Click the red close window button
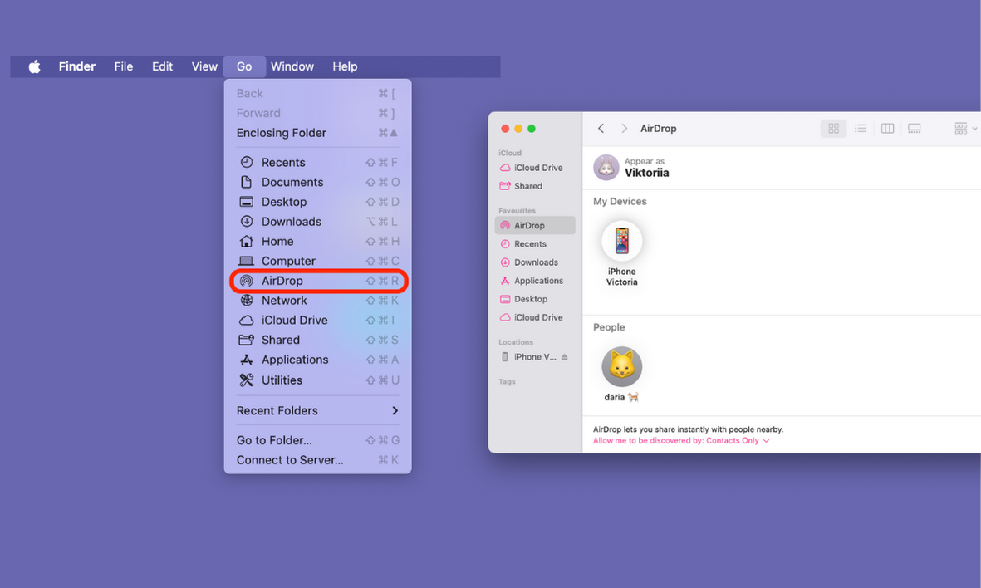Screen dimensions: 981x588 click(505, 128)
